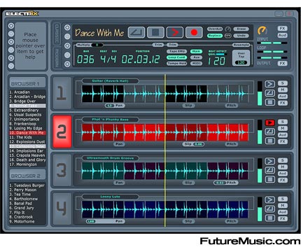Click the main transport stop button

155,32
